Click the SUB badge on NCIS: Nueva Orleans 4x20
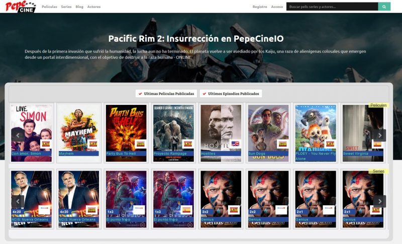This screenshot has height=244, width=402. (91, 210)
